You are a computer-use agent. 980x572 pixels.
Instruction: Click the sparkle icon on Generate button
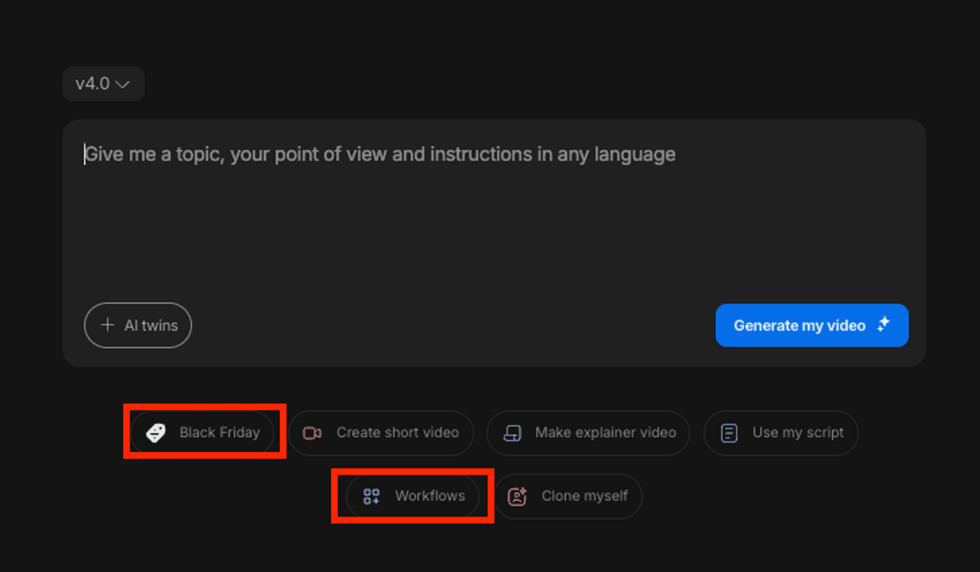pos(883,324)
